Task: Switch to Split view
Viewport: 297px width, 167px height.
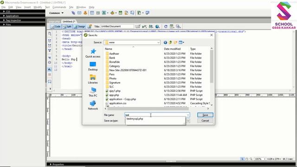Action: pos(67,26)
